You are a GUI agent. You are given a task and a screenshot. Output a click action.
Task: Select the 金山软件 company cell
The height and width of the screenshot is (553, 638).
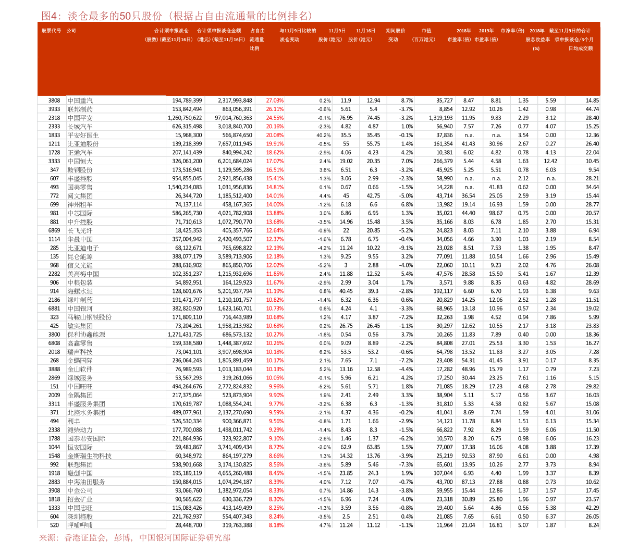[80, 369]
